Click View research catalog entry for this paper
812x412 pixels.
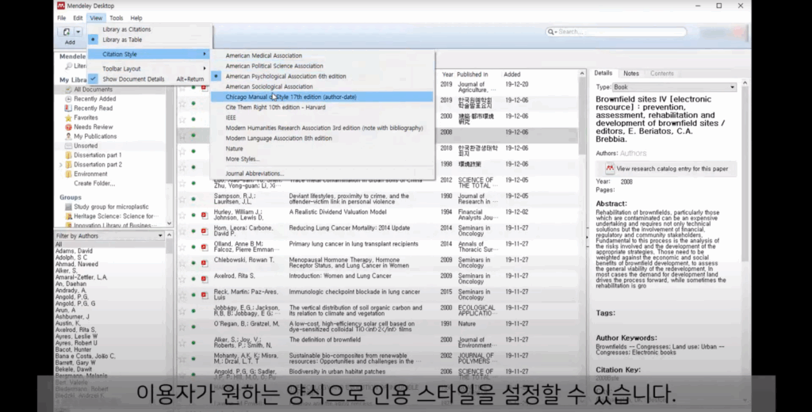coord(672,169)
